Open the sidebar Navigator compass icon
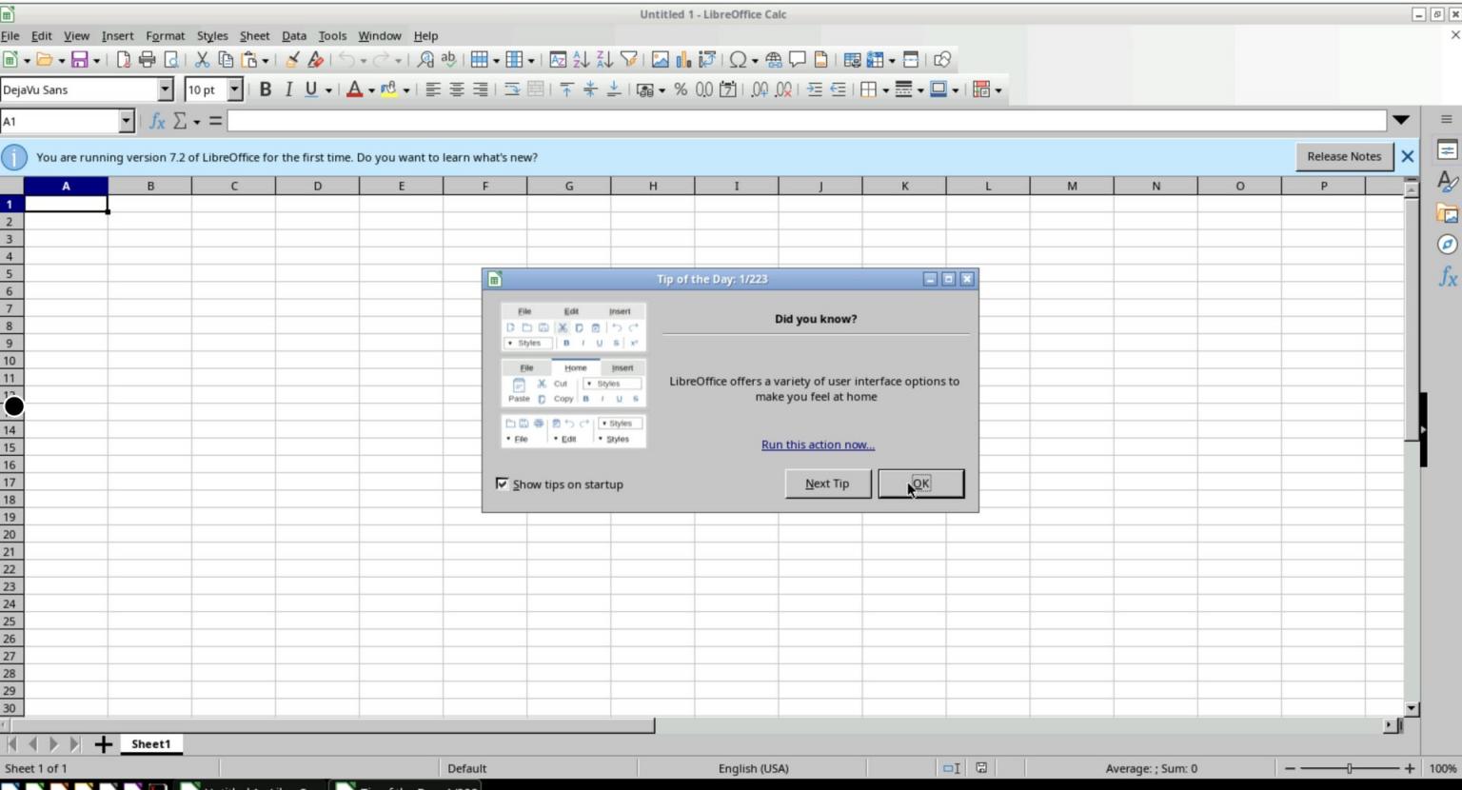Screen dimensions: 1462x790 tap(1447, 245)
